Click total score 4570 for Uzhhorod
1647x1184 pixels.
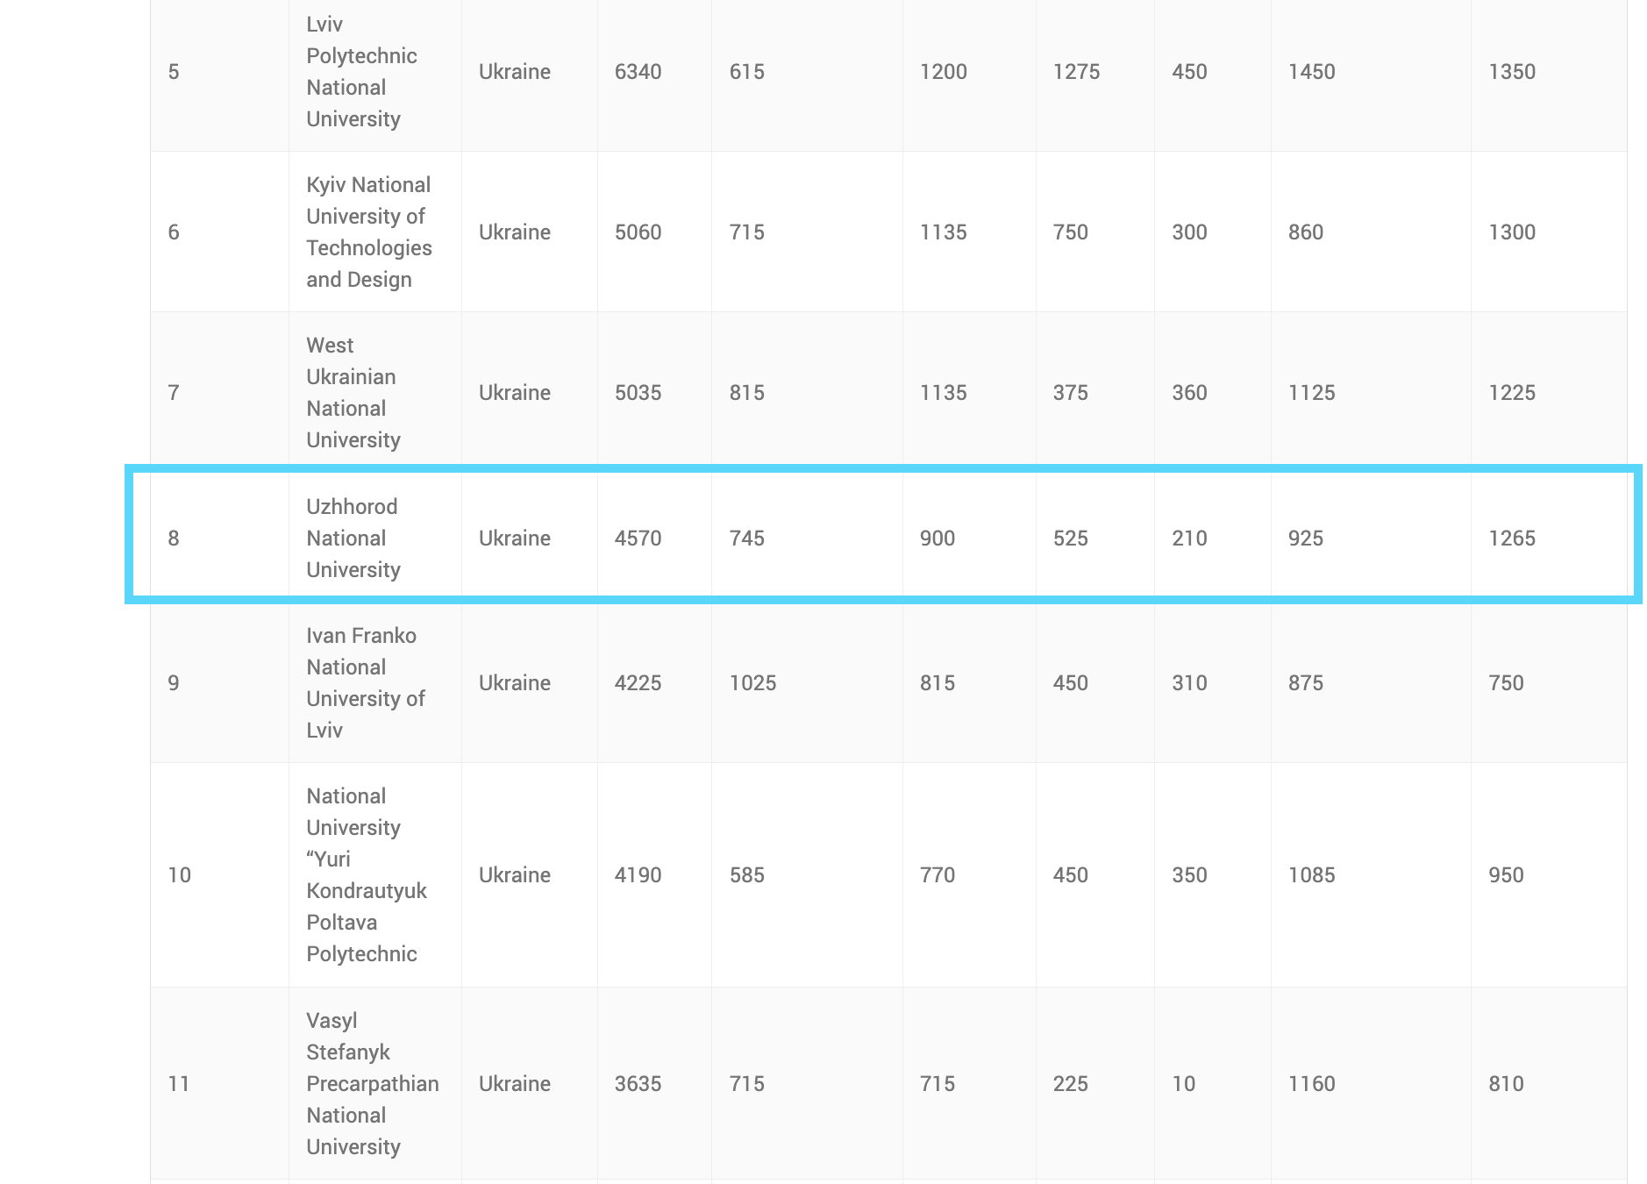tap(638, 538)
